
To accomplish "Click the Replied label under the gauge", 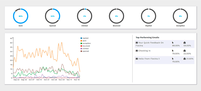I will tap(148, 26).
